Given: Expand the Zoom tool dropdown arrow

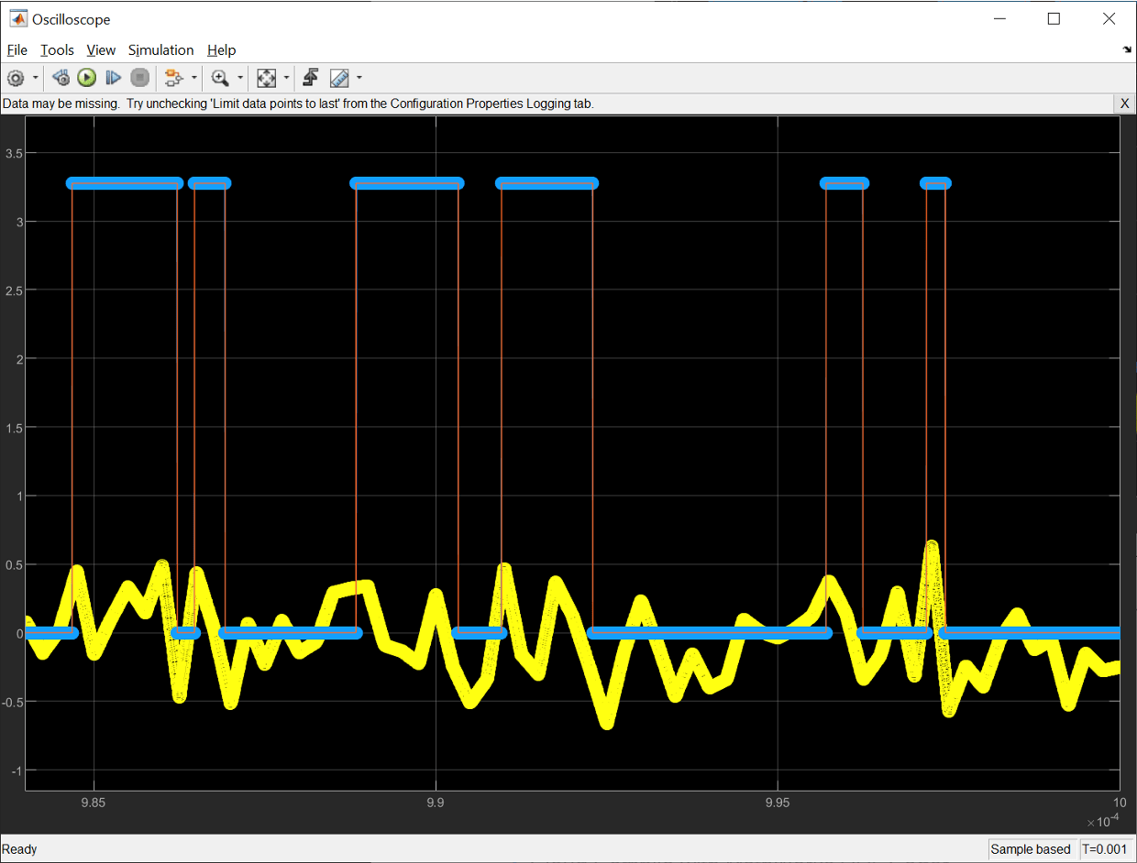Looking at the screenshot, I should pos(240,78).
